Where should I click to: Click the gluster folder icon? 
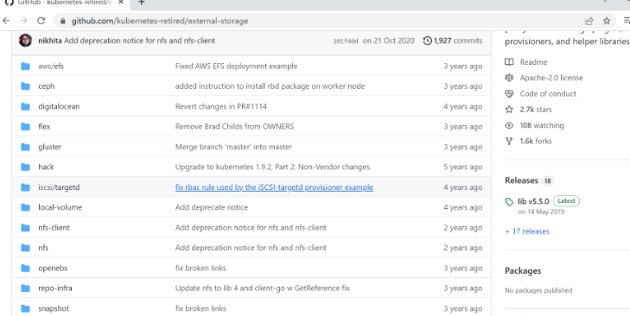pyautogui.click(x=25, y=147)
